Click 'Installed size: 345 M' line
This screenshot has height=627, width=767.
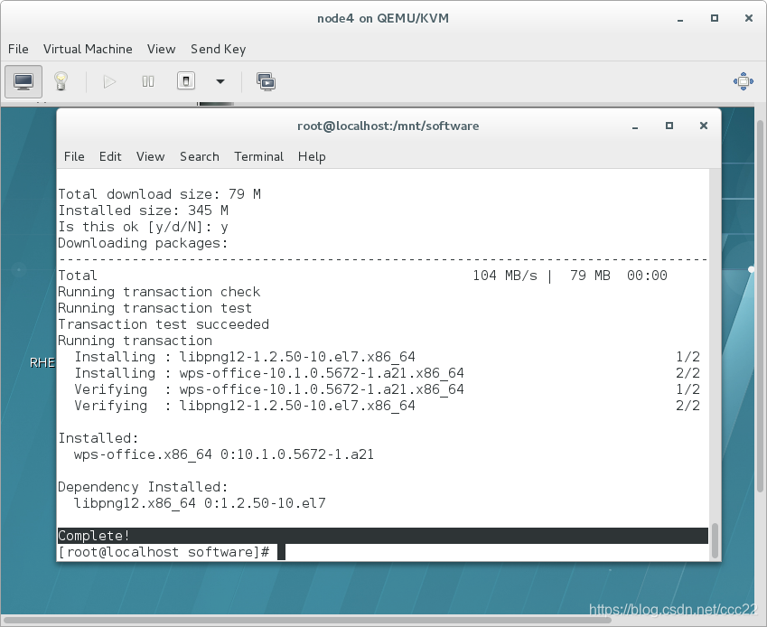coord(144,211)
